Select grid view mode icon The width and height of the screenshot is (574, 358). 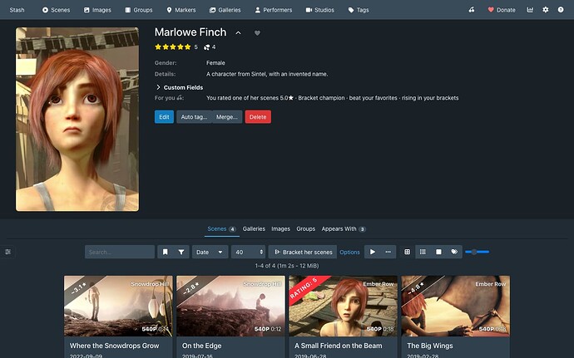click(x=407, y=252)
